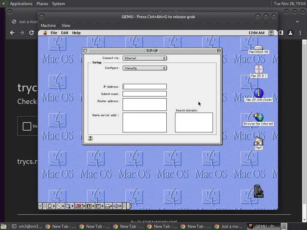Click the Router address text box
Viewport: 307px width, 230px height.
coord(145,105)
